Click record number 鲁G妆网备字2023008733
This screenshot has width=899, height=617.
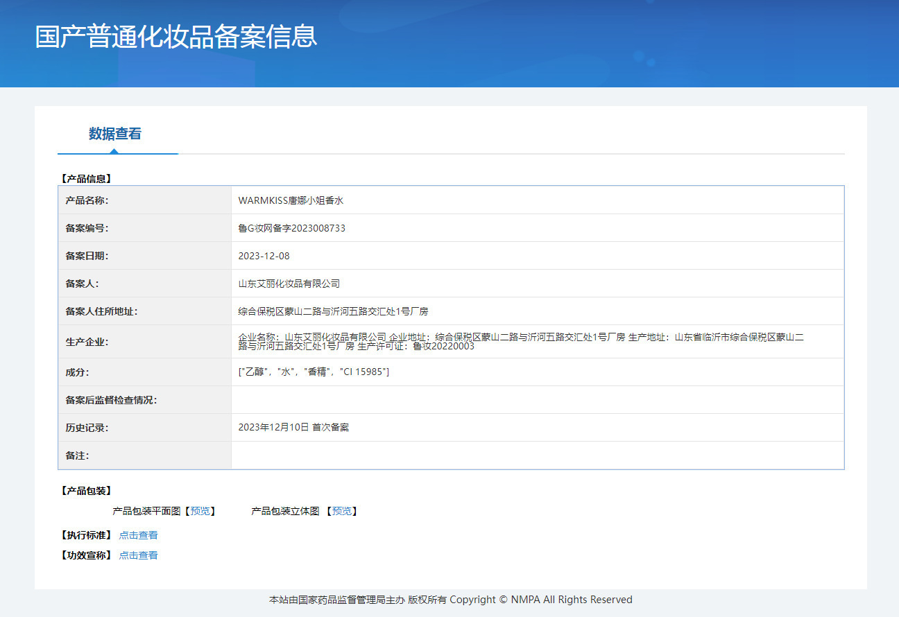click(x=291, y=228)
